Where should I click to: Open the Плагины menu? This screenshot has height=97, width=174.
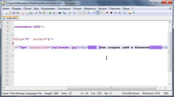coord(115,9)
